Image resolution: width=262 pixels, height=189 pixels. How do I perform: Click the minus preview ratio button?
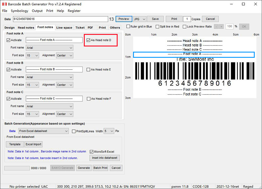(x=216, y=26)
